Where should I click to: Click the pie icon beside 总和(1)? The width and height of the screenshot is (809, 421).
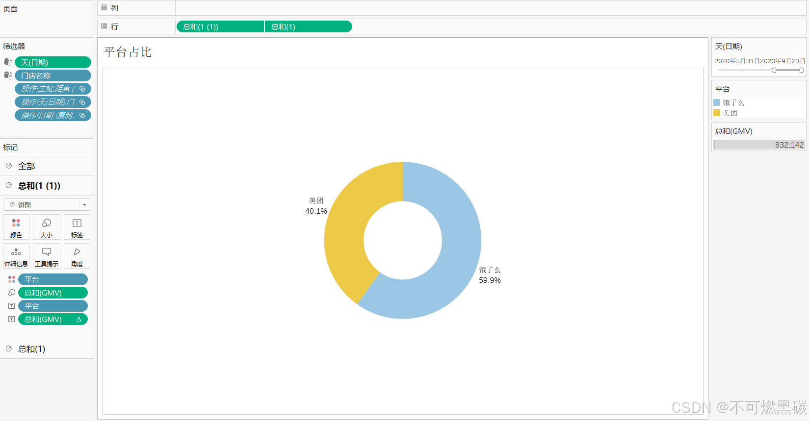9,348
